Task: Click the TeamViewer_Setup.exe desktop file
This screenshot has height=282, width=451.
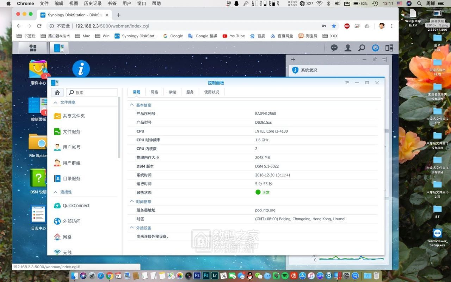Action: 437,238
